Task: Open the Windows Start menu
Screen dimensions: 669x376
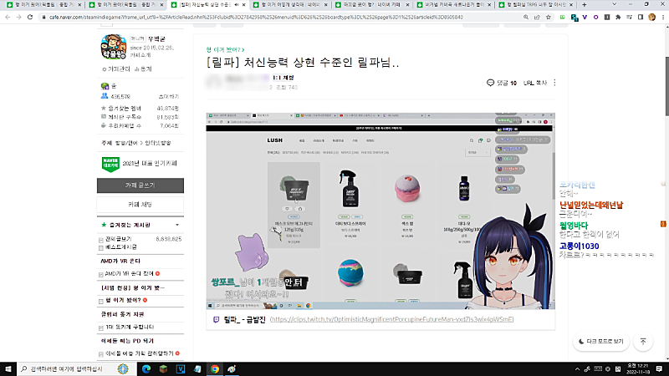Action: (8, 368)
